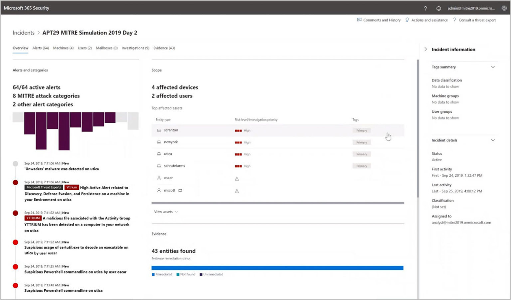Image resolution: width=511 pixels, height=300 pixels.
Task: Click the red timeline dot beside certutil.exe alert
Action: (15, 242)
